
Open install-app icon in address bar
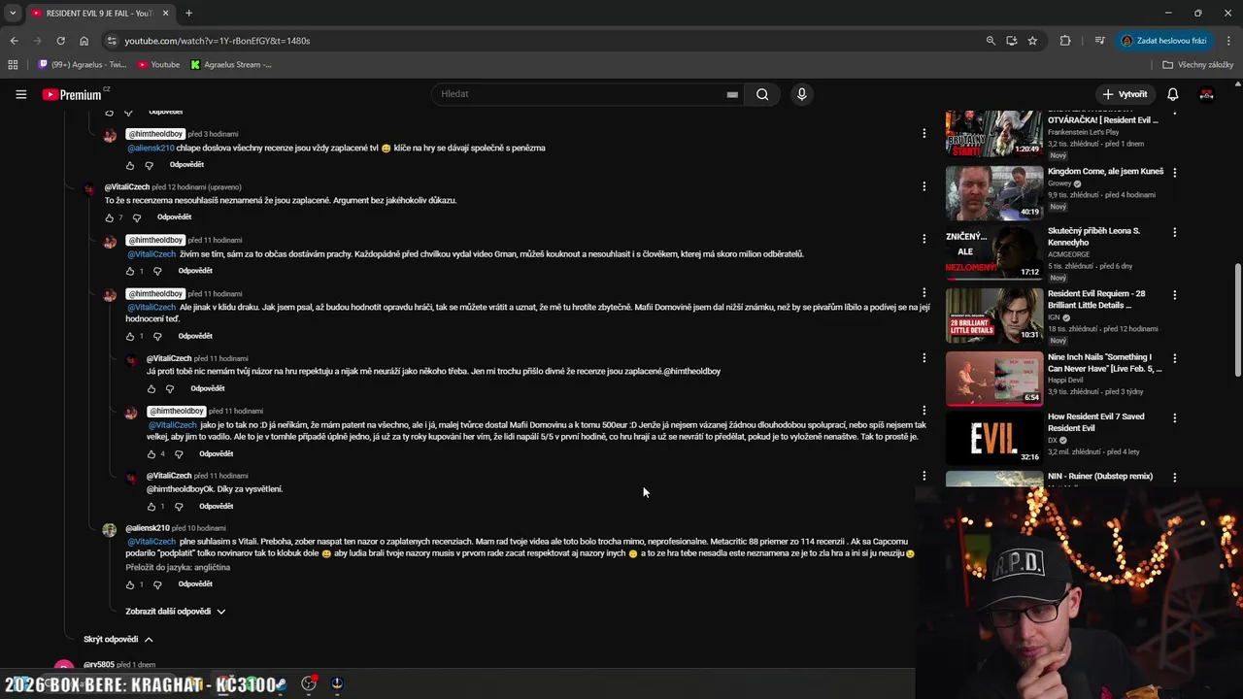(x=1012, y=41)
